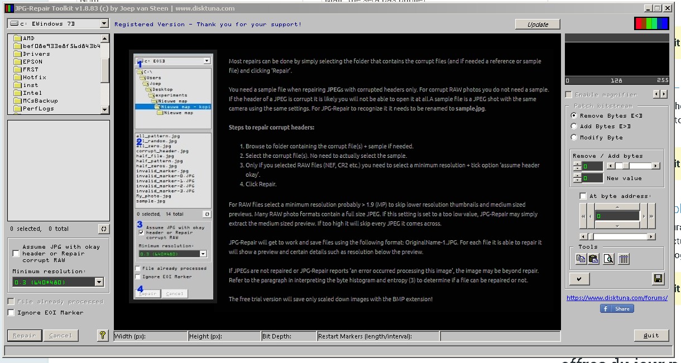Click byte address slider right arrow

coord(651,236)
